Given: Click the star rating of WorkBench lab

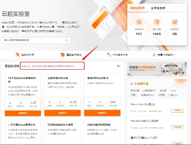Looking at the screenshot, I should (x=154, y=128).
